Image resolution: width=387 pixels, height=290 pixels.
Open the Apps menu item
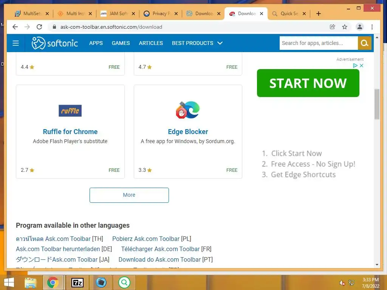tap(96, 43)
